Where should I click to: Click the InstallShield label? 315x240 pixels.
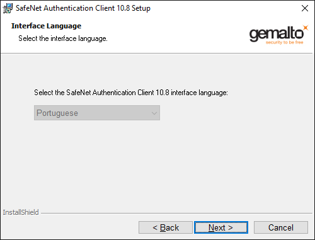click(x=21, y=212)
